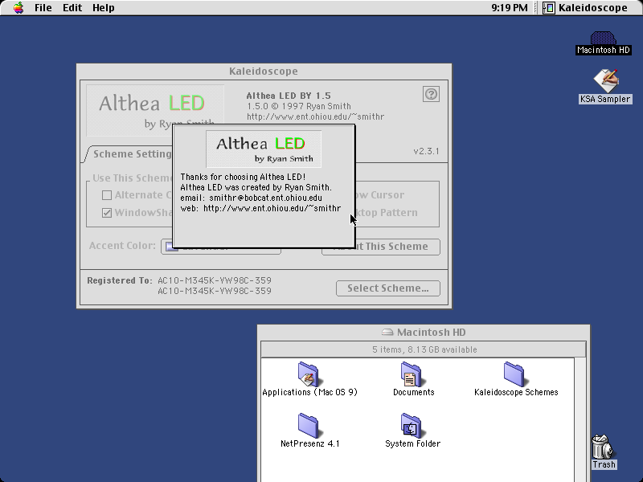
Task: Click the Kaleidoscope window title bar
Action: point(264,71)
